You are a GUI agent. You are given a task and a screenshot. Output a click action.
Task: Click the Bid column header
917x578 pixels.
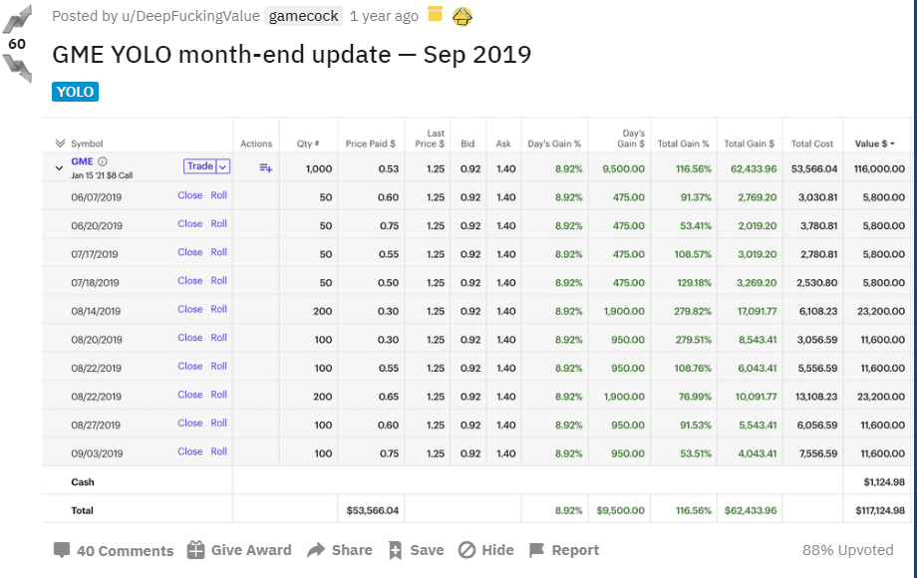[467, 144]
